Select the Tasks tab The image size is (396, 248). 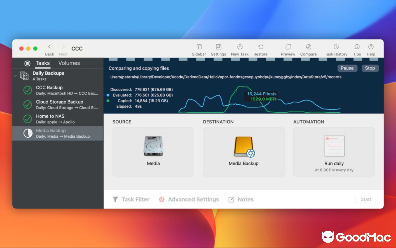42,63
